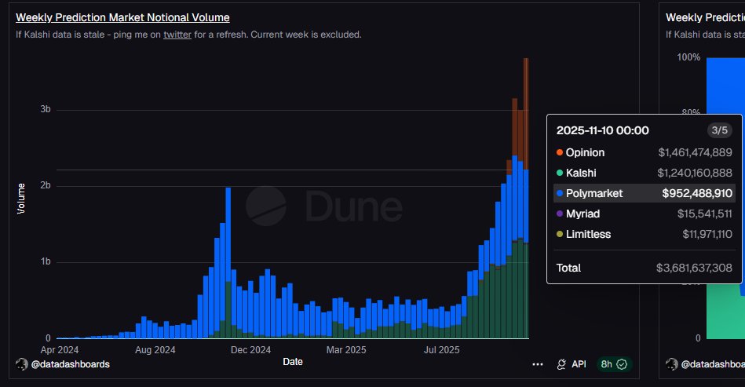Click the Opinion value $1,461,474,889
This screenshot has width=745, height=387.
(x=695, y=152)
